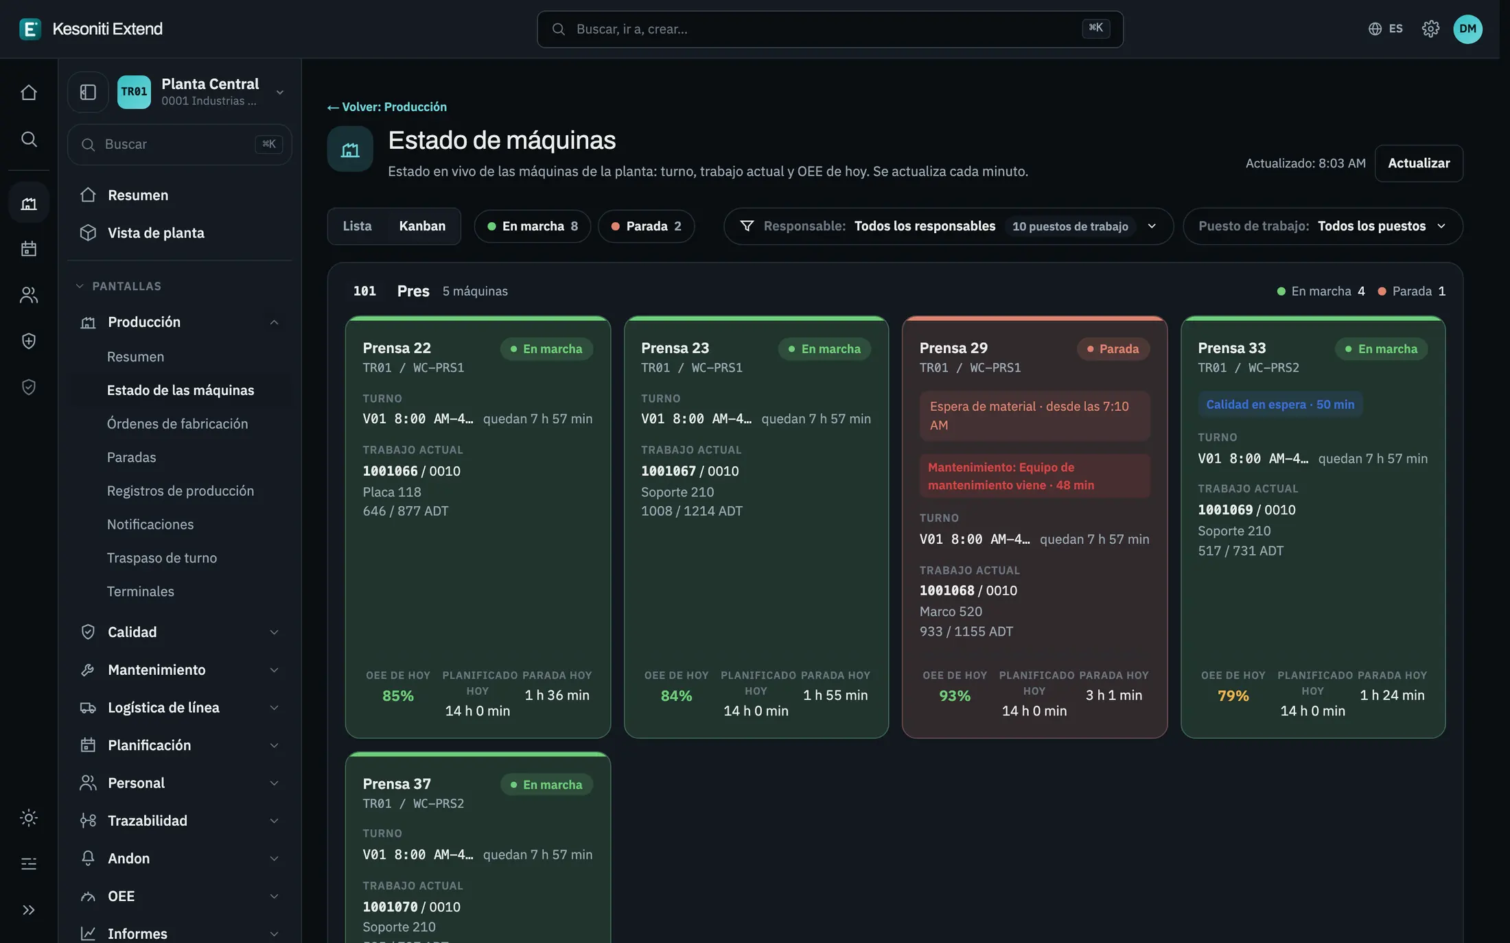Switch to Kanban view
Viewport: 1510px width, 943px height.
[x=422, y=226]
